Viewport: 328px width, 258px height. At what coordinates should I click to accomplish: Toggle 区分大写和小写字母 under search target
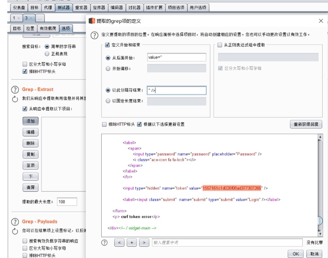click(x=25, y=64)
